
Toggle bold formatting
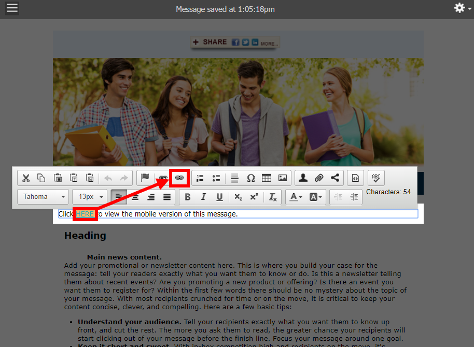[x=188, y=197]
